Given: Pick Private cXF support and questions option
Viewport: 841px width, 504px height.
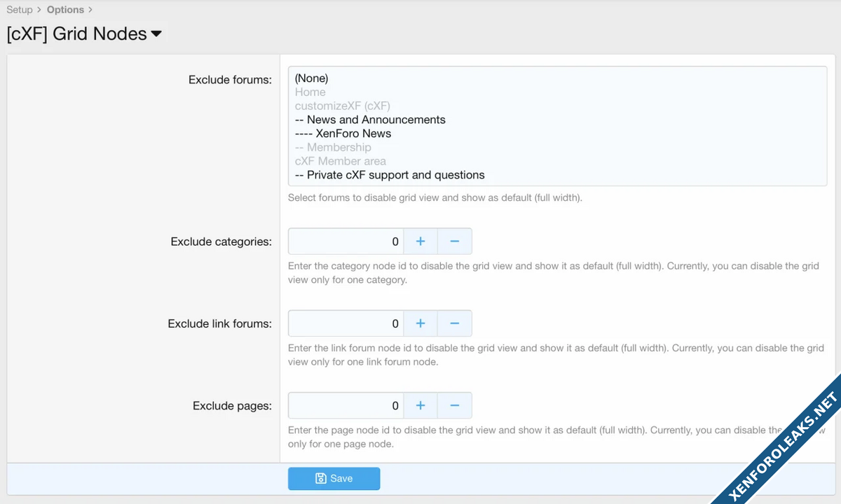Looking at the screenshot, I should coord(390,175).
